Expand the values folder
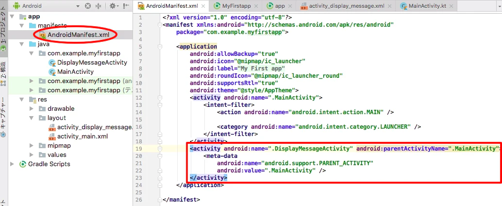This screenshot has height=206, width=502. 32,154
